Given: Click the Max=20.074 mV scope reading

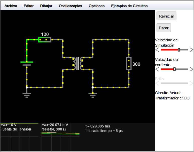Looking at the screenshot, I should tap(55, 125).
